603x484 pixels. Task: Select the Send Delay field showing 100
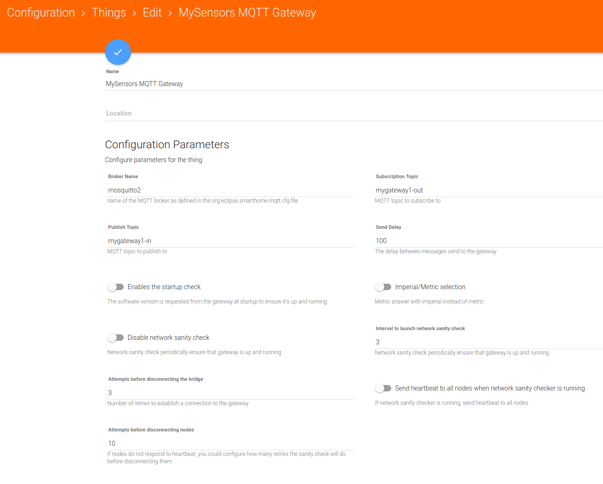tap(488, 241)
